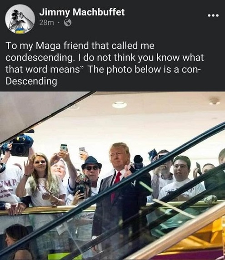This screenshot has height=260, width=225.
Task: Open Jimmy Machbuffet's profile picture
Action: [20, 19]
